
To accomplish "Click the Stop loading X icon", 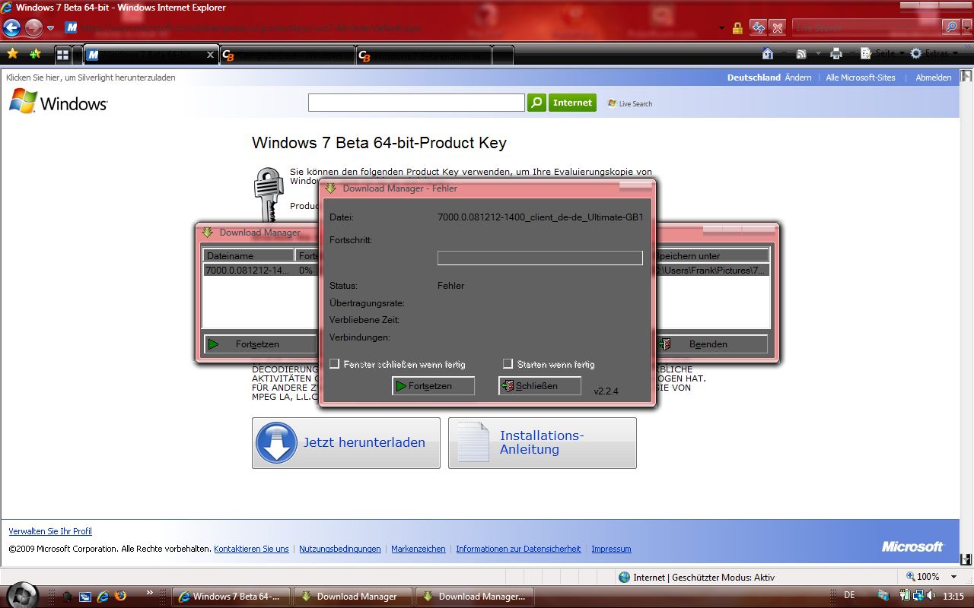I will 777,27.
